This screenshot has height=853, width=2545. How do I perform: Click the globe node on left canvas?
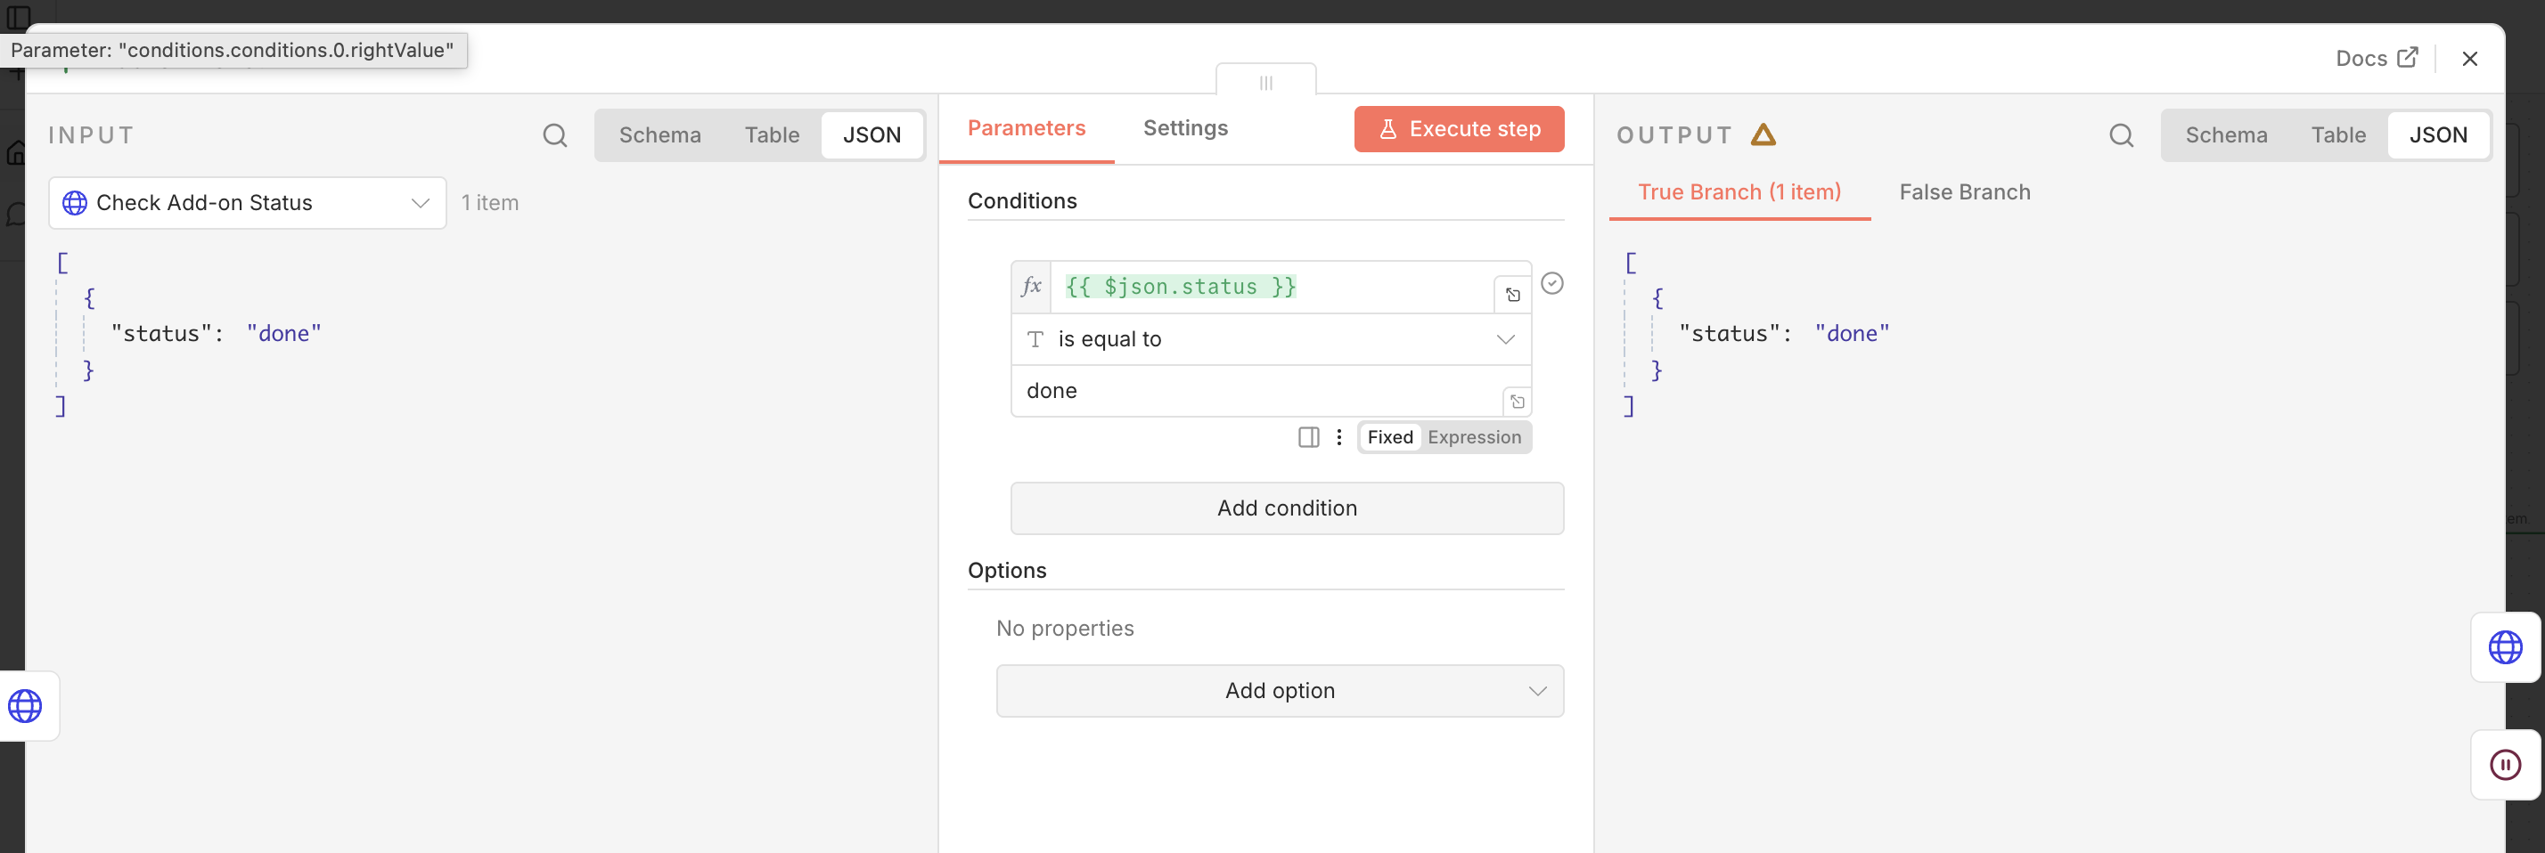pos(26,706)
